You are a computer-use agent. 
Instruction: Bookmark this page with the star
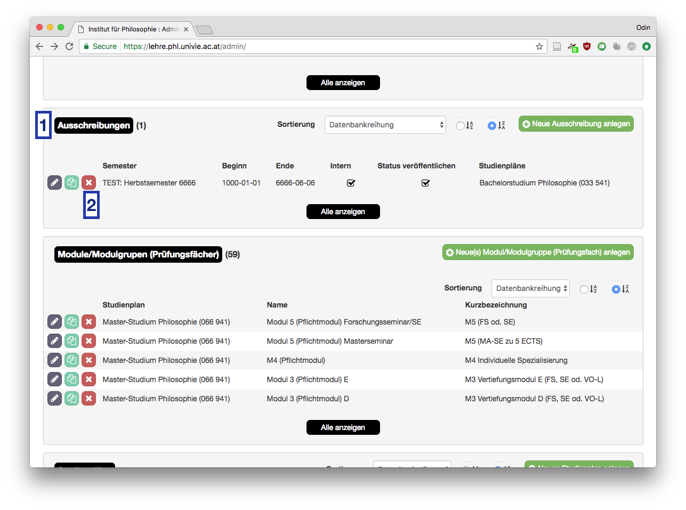539,46
